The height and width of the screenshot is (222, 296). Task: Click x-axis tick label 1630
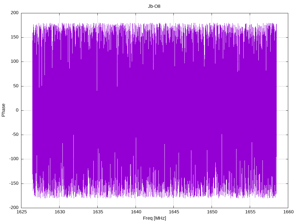[60, 212]
